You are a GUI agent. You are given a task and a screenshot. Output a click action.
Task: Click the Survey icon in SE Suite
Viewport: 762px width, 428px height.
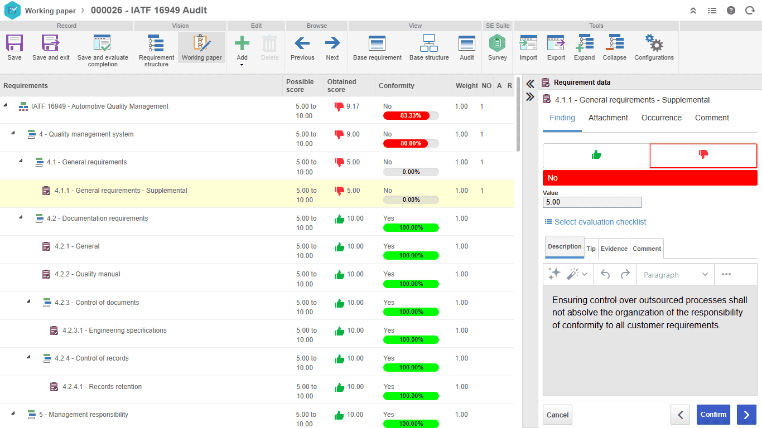497,43
